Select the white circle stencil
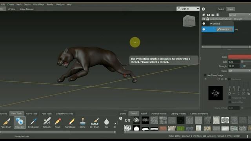This screenshot has width=251, height=141. click(x=136, y=128)
